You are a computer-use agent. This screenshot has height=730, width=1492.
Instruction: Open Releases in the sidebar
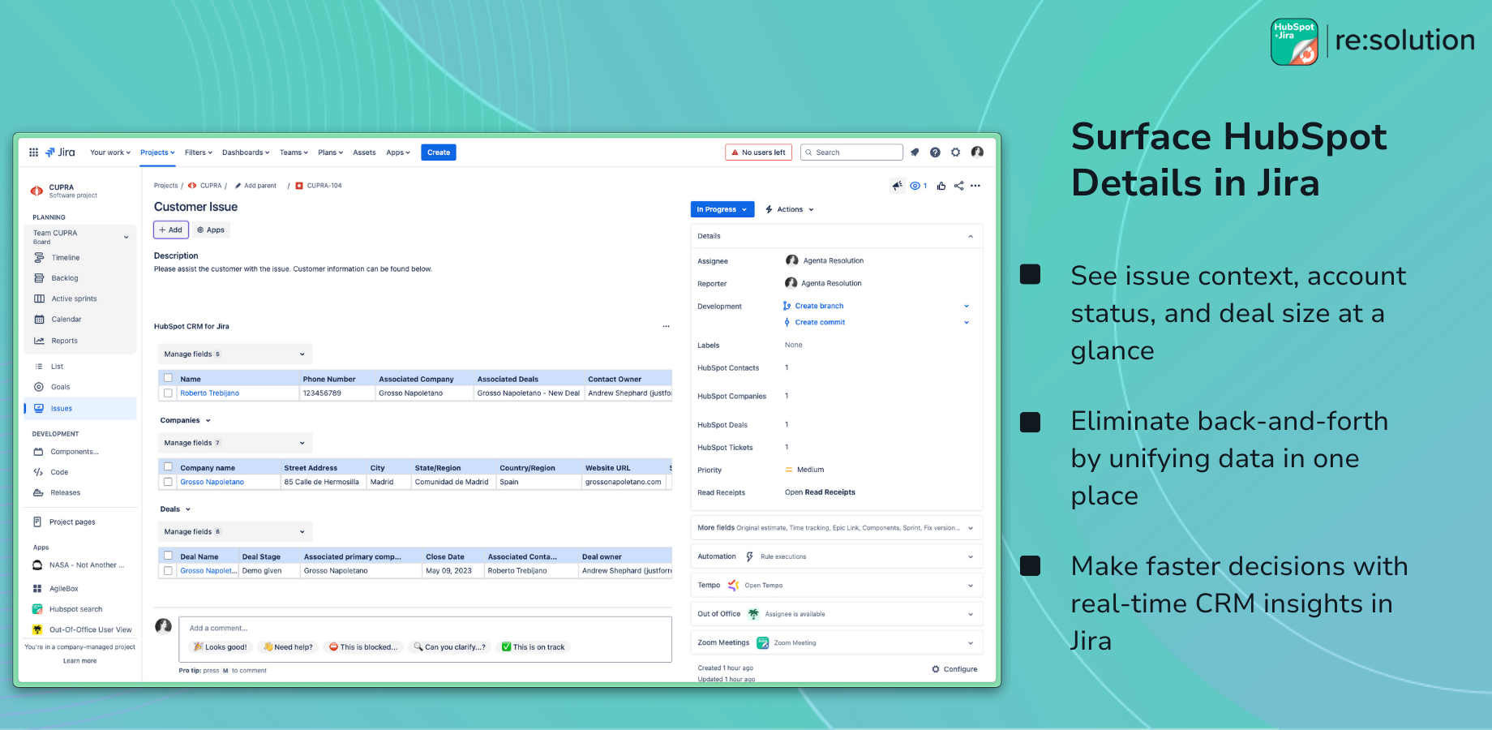click(x=66, y=492)
